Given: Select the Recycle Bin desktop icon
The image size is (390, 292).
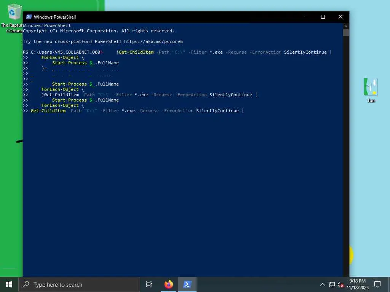Looking at the screenshot, I should tap(14, 12).
